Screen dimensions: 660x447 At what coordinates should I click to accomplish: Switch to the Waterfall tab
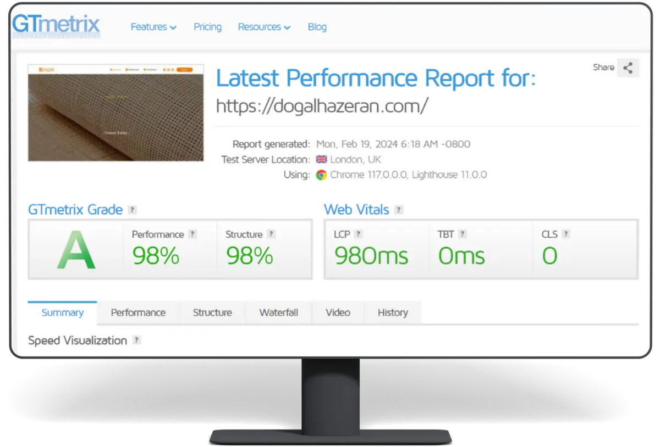point(278,312)
